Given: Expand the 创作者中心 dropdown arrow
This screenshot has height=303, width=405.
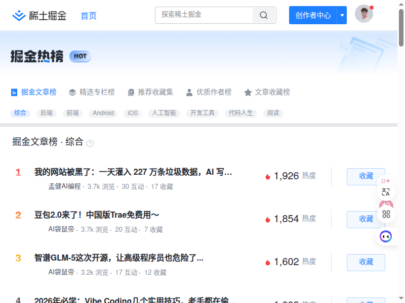Looking at the screenshot, I should tap(342, 15).
